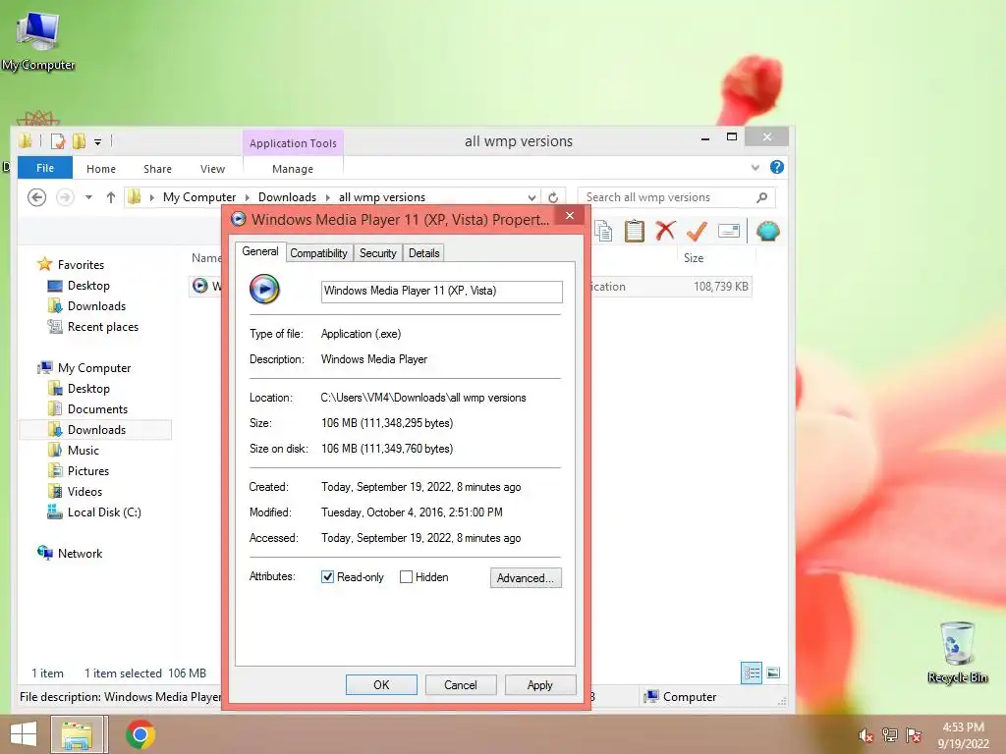
Task: Click My Computer in the address path
Action: (198, 197)
